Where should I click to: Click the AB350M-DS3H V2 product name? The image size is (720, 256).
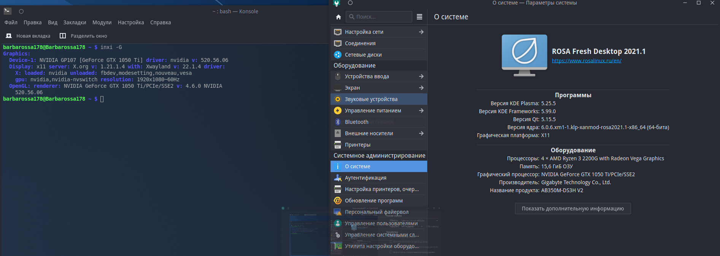562,190
